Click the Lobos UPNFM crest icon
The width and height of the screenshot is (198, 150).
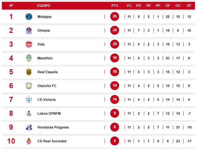[29, 113]
